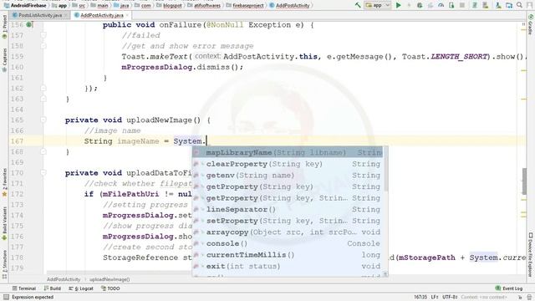Open the TODO tool window
This screenshot has height=301, width=535.
coord(110,288)
